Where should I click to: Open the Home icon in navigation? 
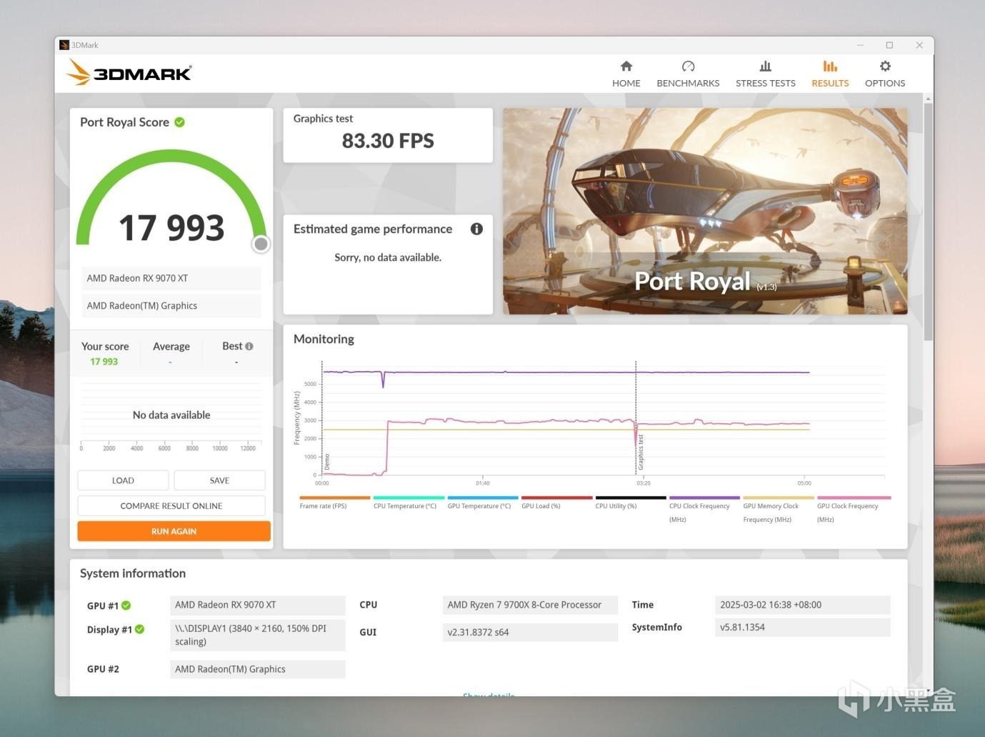coord(626,66)
